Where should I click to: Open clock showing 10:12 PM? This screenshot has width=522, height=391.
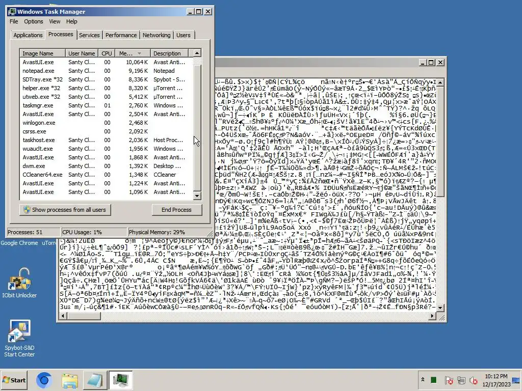(496, 380)
